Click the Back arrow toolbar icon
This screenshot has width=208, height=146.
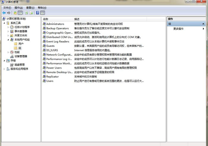point(4,13)
